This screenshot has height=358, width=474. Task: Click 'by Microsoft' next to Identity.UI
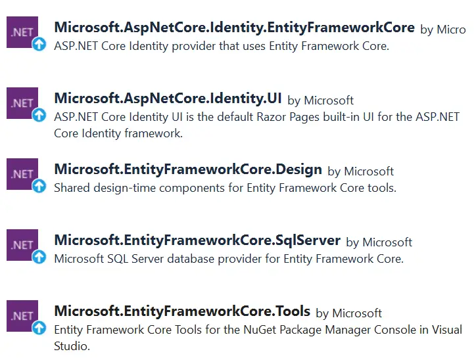pyautogui.click(x=320, y=101)
